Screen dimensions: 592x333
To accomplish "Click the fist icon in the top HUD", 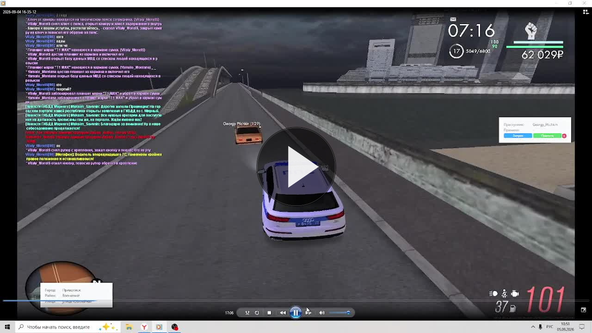I will click(x=531, y=31).
